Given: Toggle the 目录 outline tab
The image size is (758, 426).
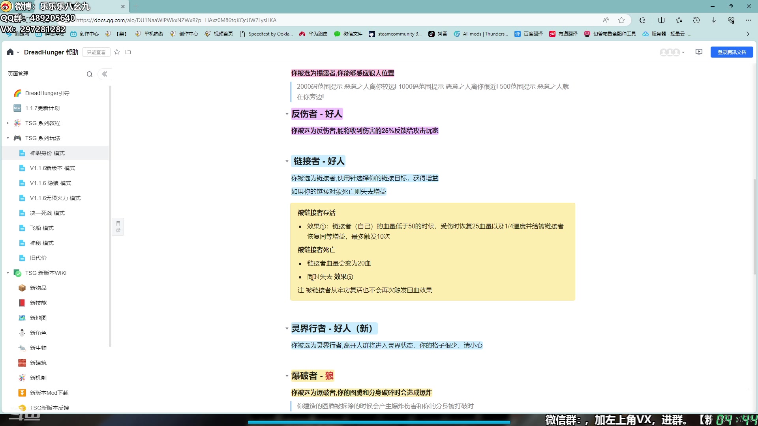Looking at the screenshot, I should click(118, 227).
